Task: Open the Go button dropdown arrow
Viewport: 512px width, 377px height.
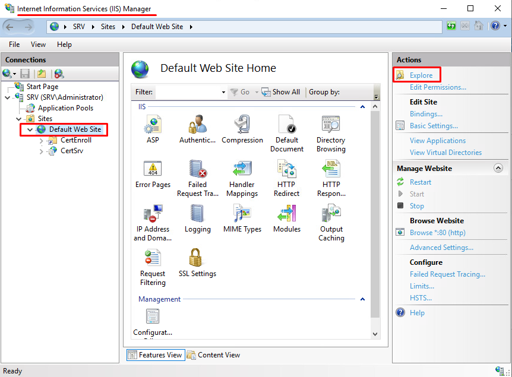Action: click(257, 93)
